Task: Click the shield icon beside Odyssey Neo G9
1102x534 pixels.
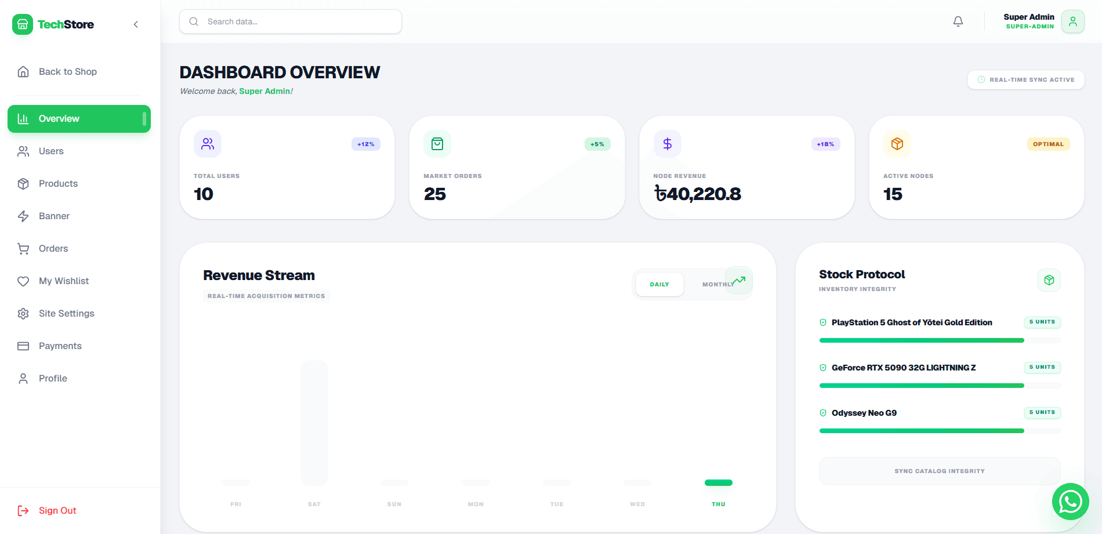Action: point(823,413)
